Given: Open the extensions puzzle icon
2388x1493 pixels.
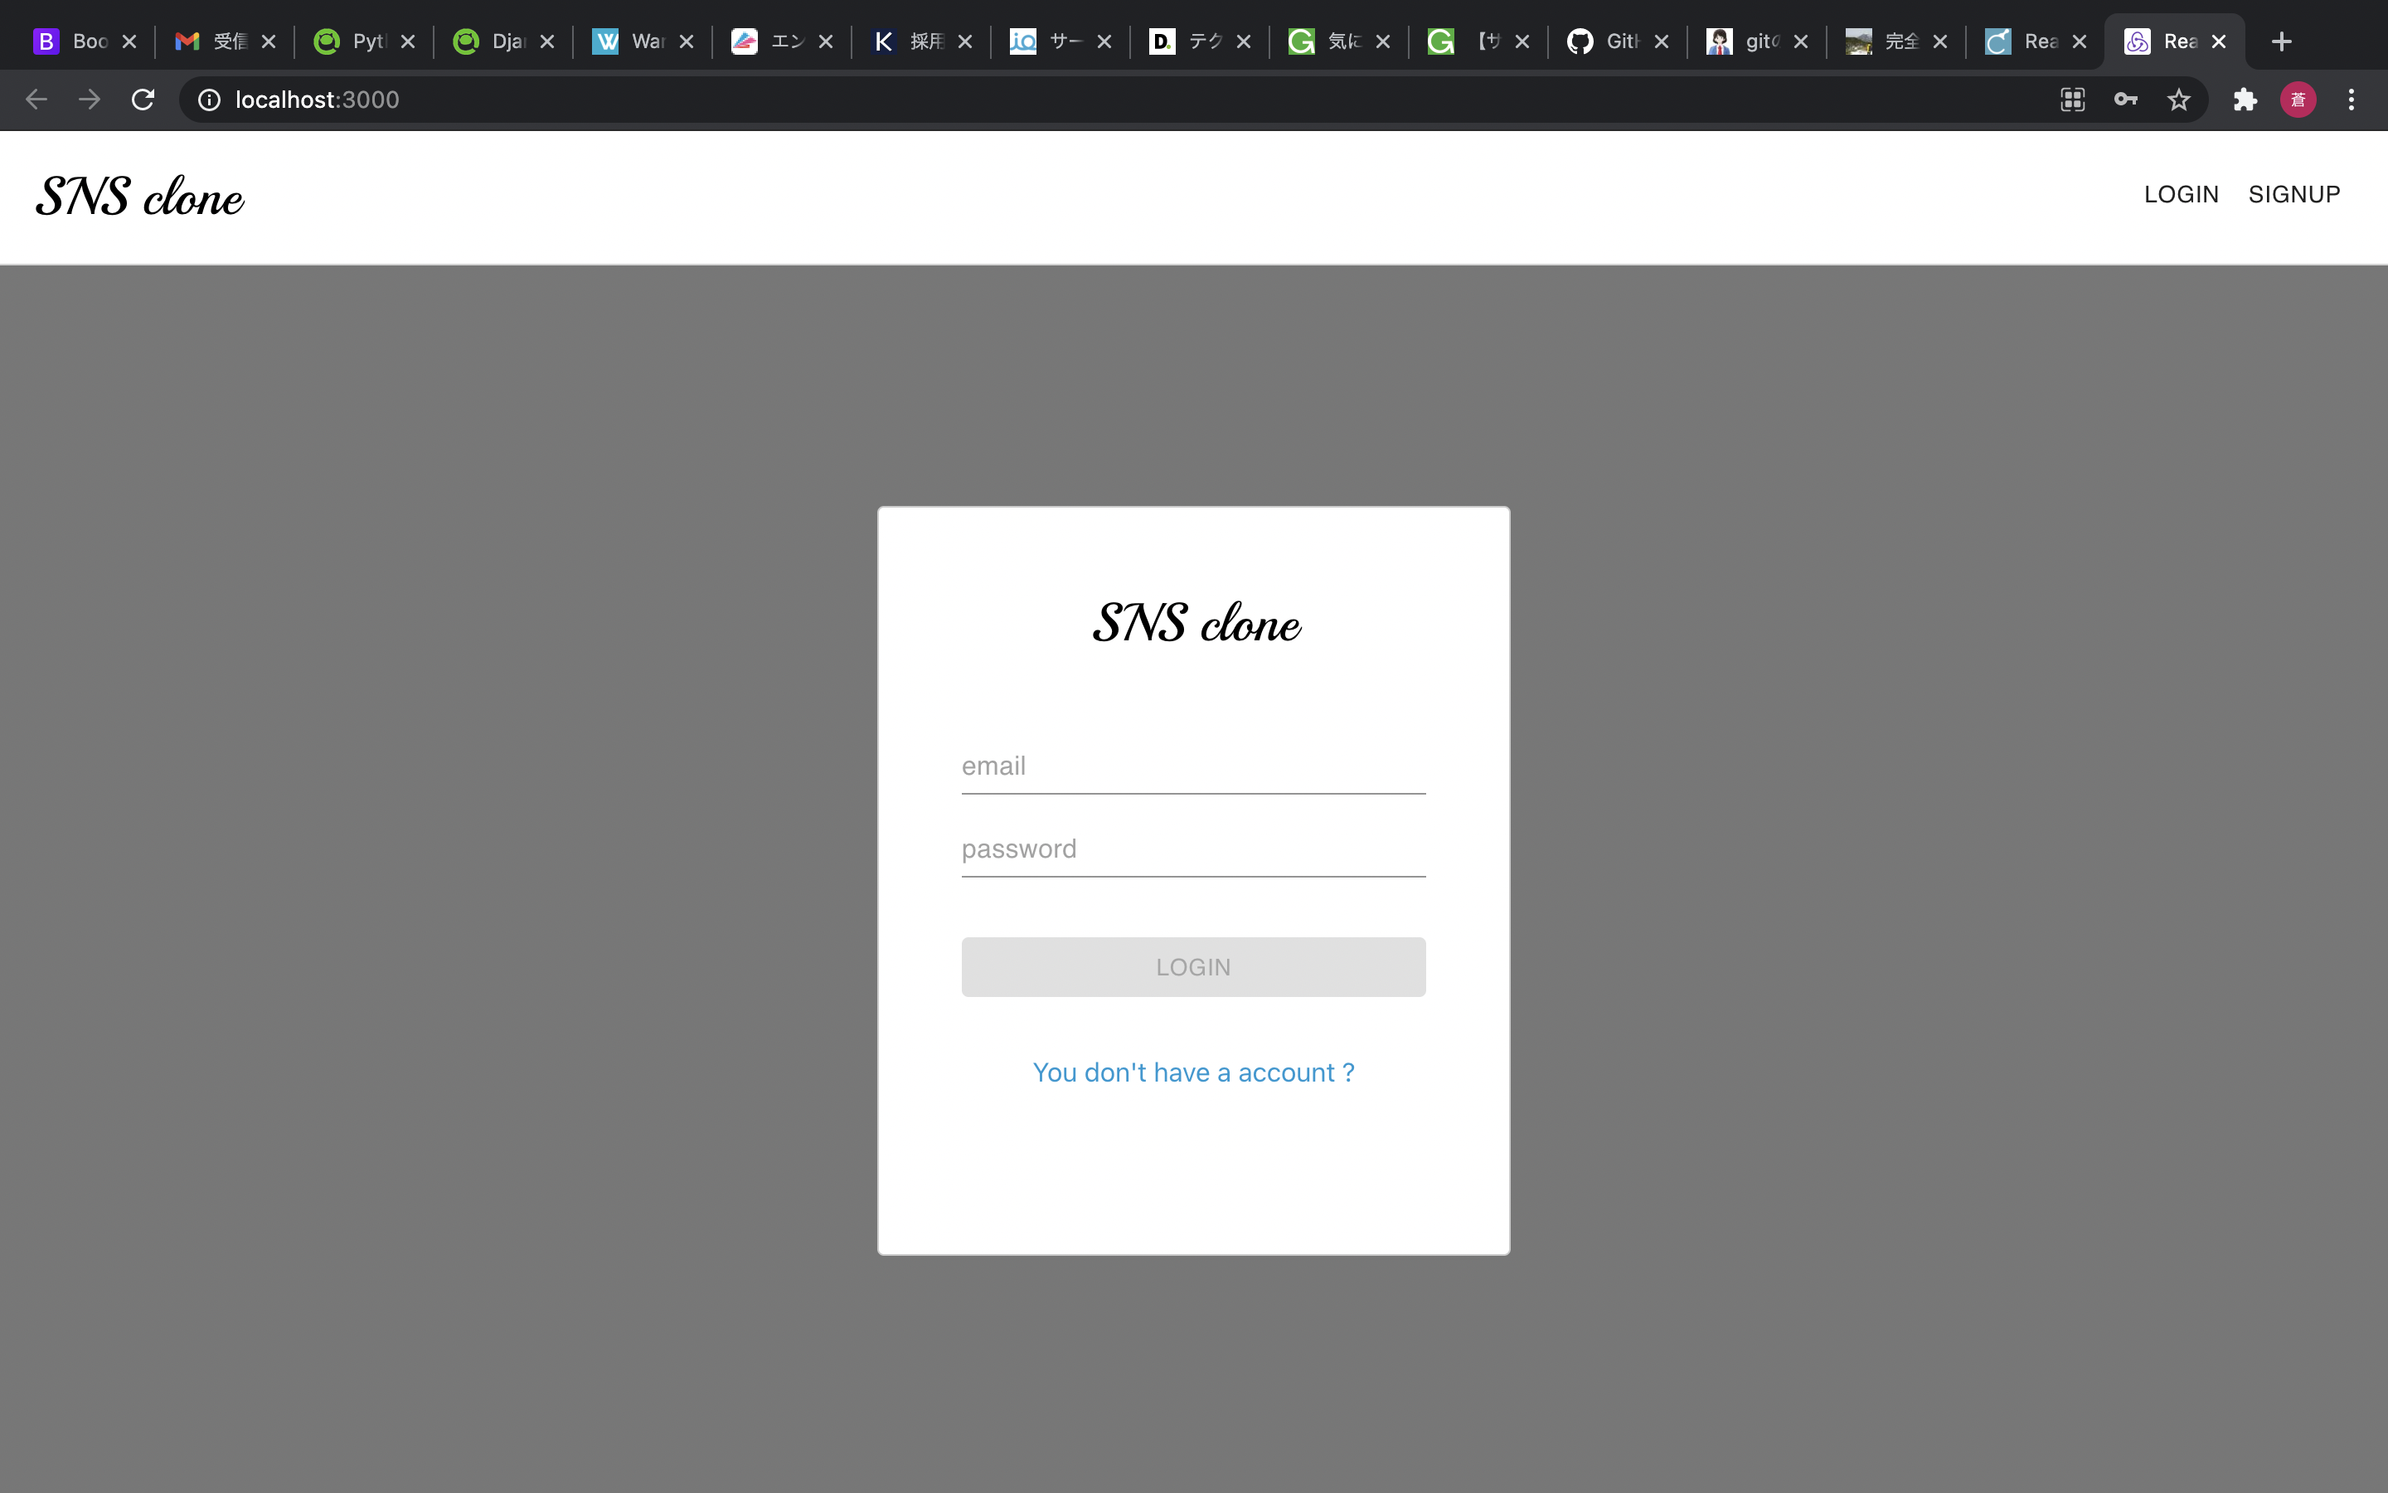Looking at the screenshot, I should click(2246, 99).
